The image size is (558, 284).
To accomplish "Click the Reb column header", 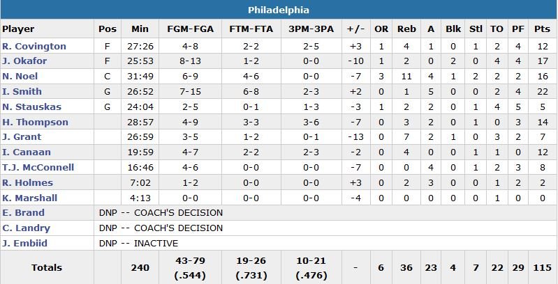I will click(406, 29).
